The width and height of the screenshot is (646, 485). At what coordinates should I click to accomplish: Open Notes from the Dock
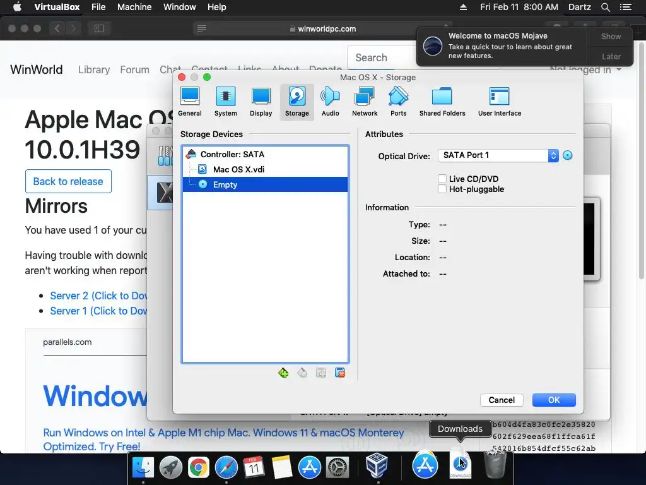(282, 468)
